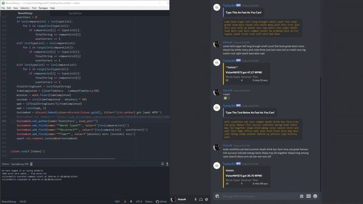363x204 pixels.
Task: Click the 'await ctx.channel.send' code line
Action: (47, 138)
